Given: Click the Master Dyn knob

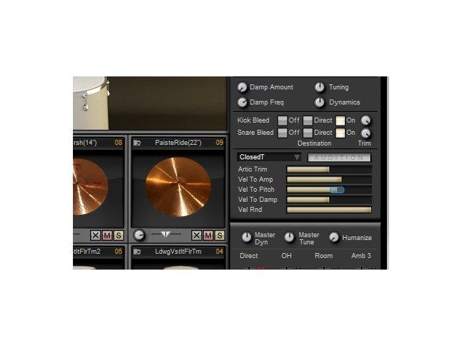Looking at the screenshot, I should click(x=247, y=237).
